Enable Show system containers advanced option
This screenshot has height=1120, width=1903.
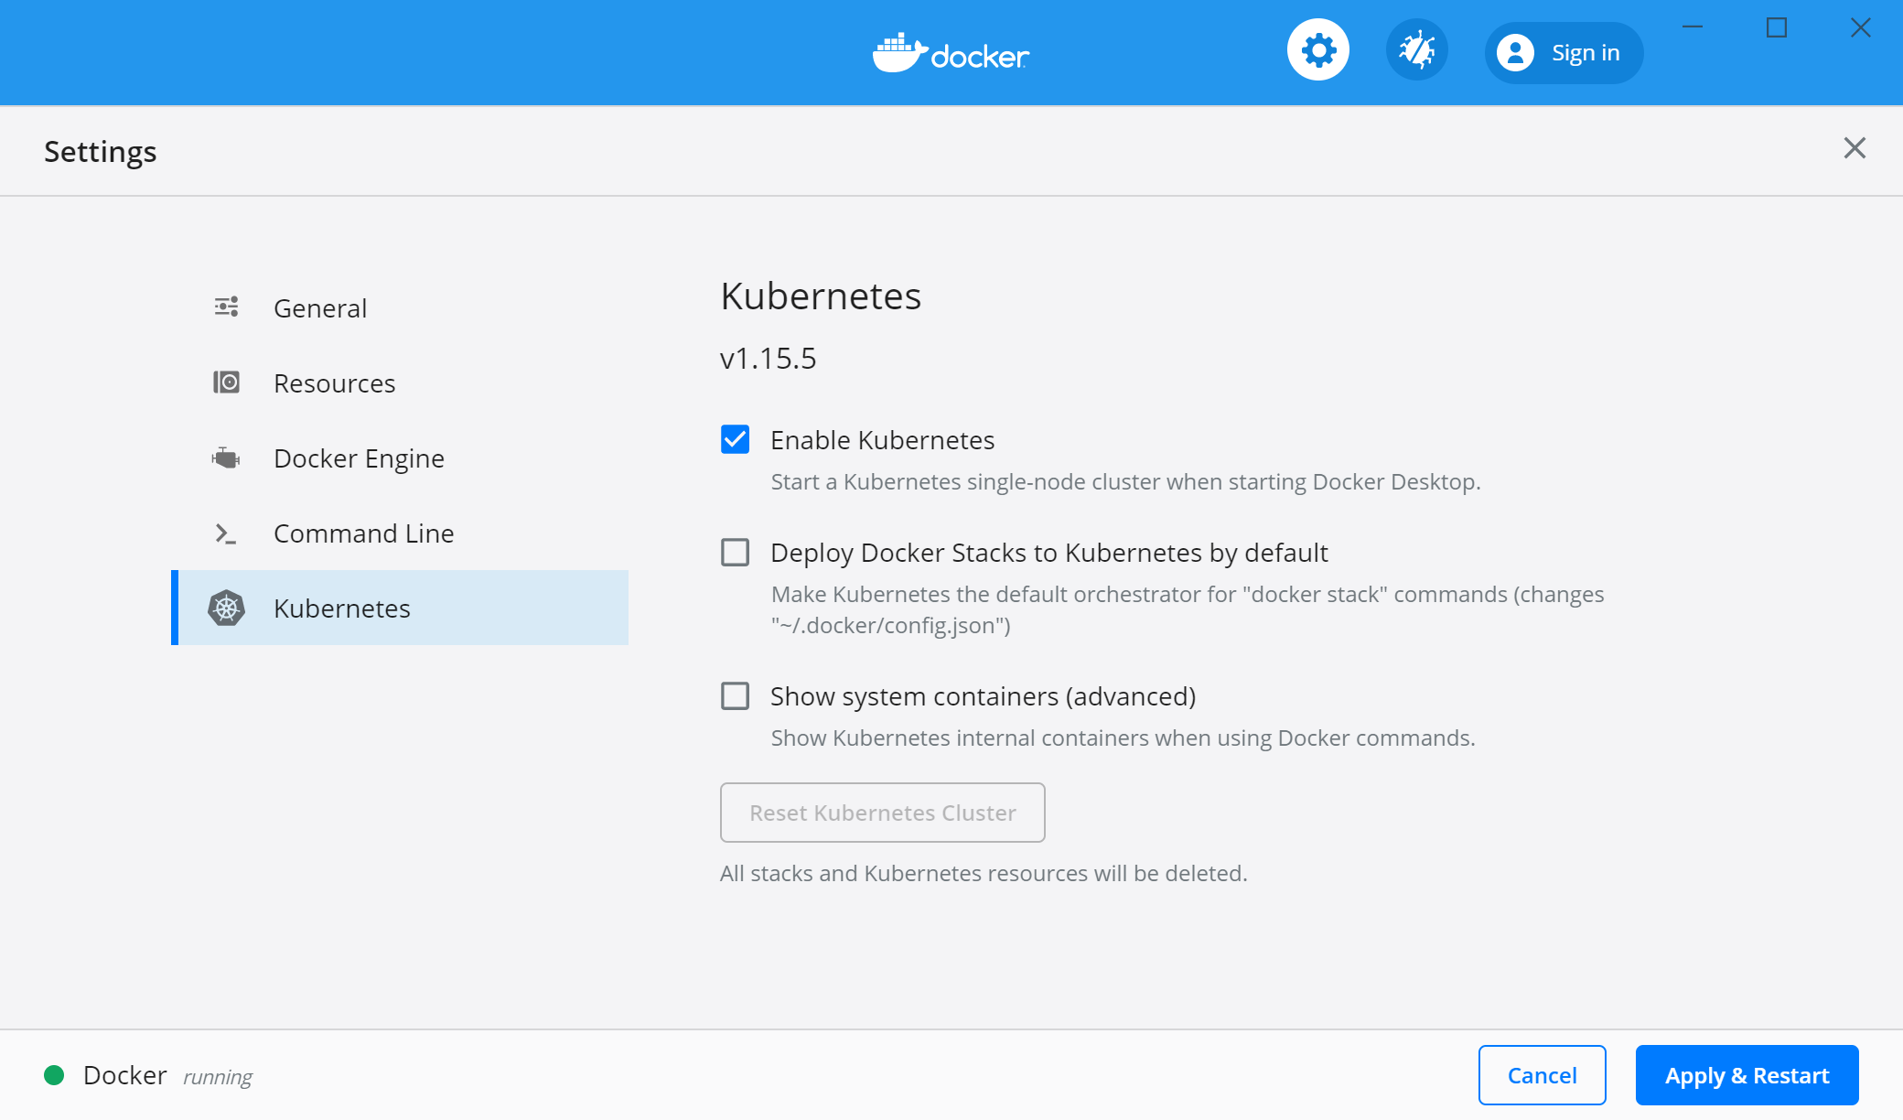tap(736, 695)
